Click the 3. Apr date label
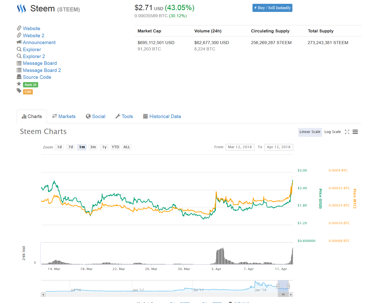370x303 pixels. (x=216, y=269)
